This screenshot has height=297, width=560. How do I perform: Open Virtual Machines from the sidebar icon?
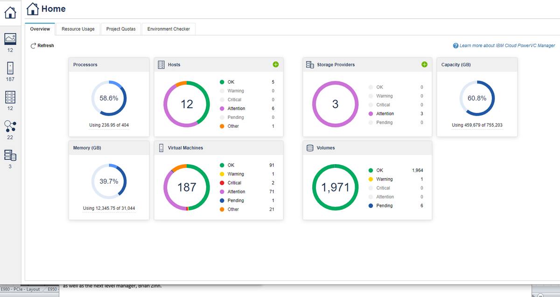point(9,68)
